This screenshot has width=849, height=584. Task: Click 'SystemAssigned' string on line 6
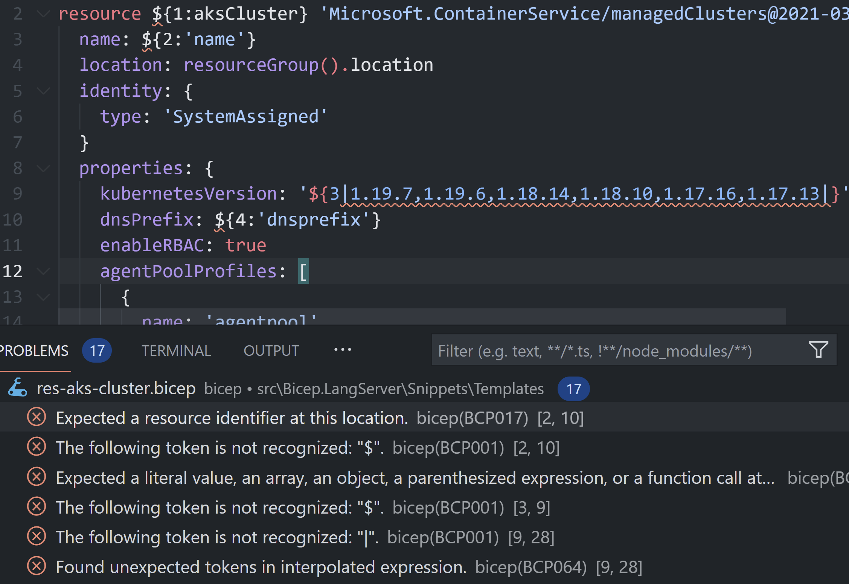tap(246, 117)
